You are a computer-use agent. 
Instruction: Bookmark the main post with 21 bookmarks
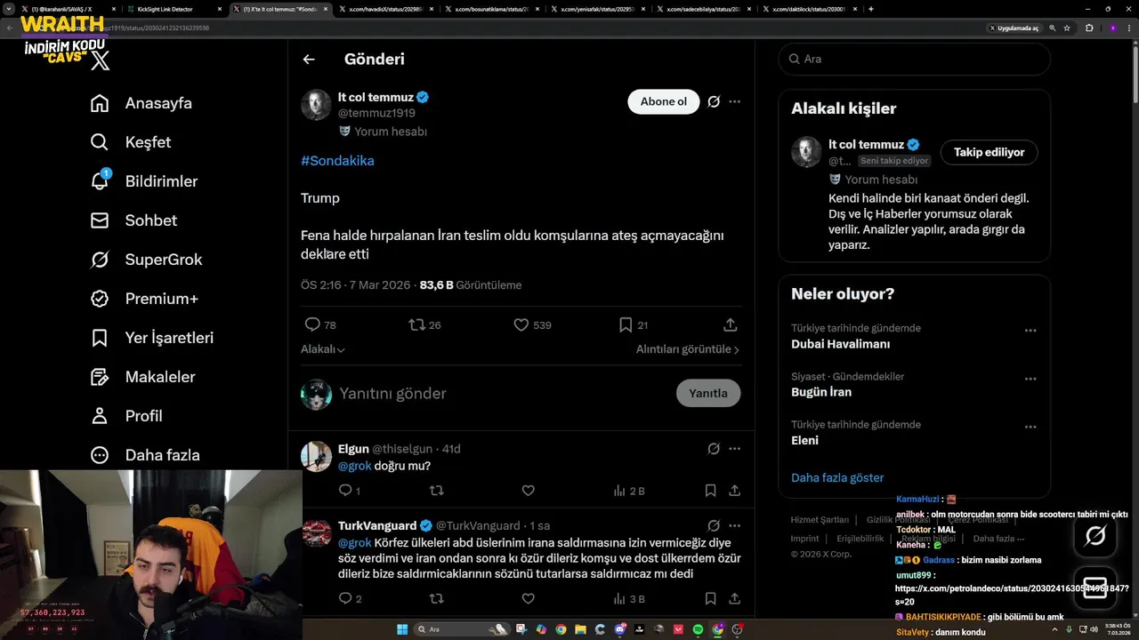626,325
